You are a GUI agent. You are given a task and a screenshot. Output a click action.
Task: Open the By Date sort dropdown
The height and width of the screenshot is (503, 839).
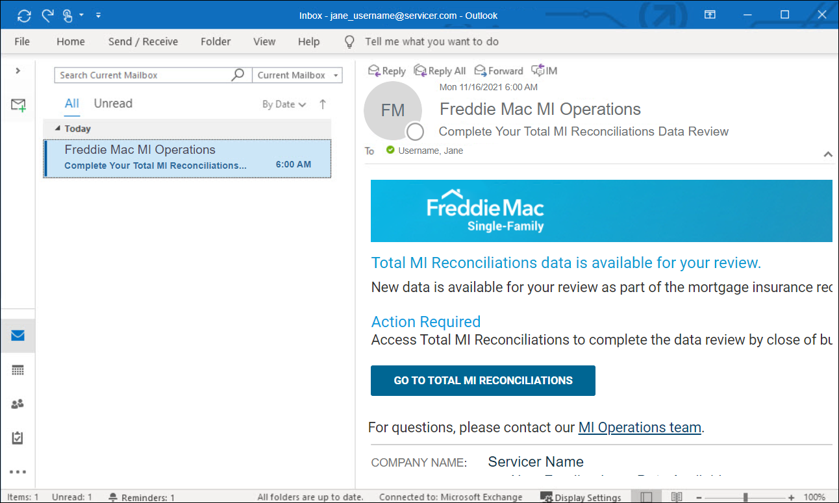[284, 104]
